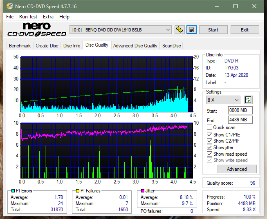Click the yellow PI Failures legend swatch

(78, 191)
